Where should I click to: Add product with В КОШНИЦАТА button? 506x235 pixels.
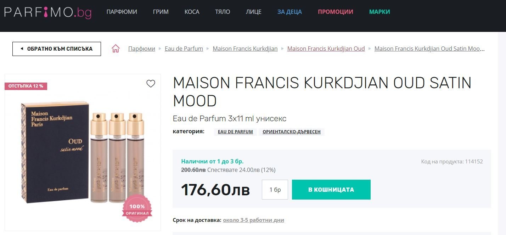coord(331,190)
